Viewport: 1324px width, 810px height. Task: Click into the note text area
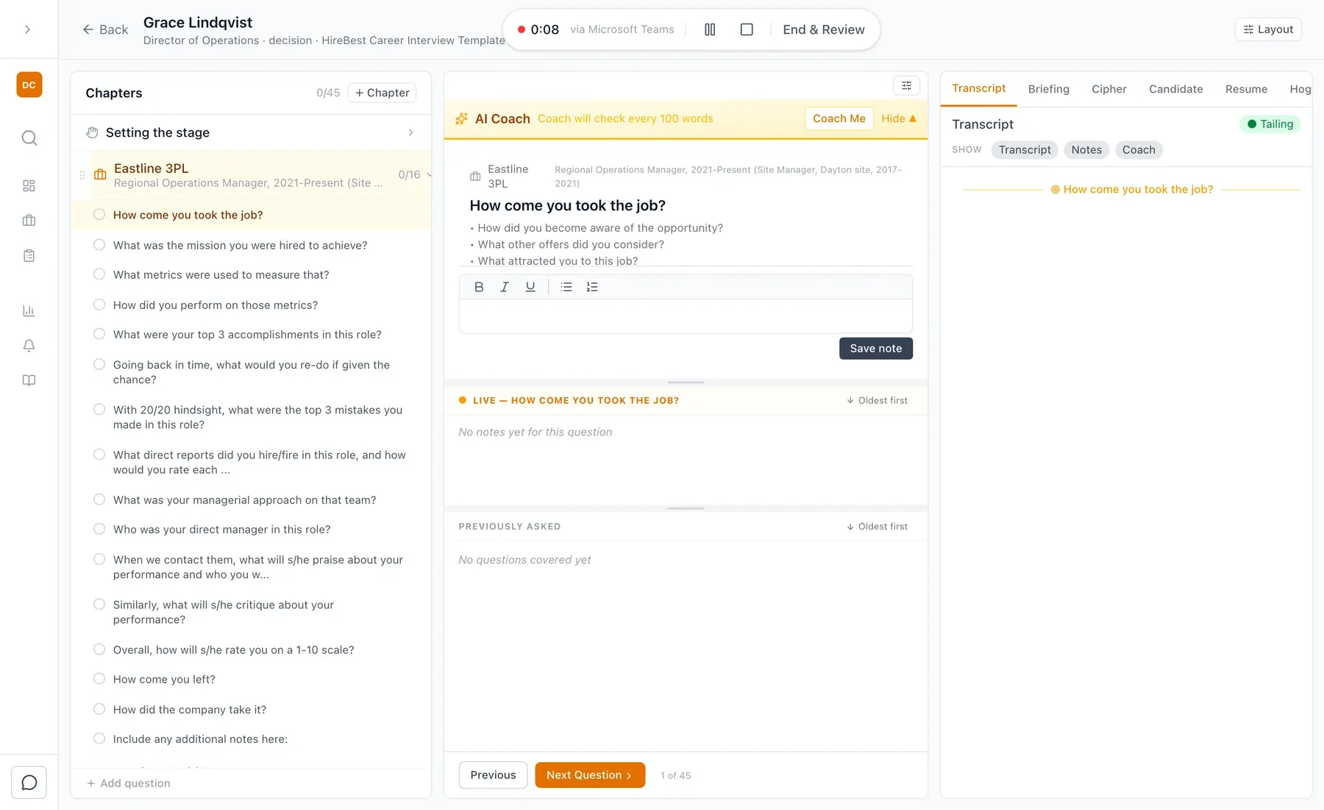(686, 316)
